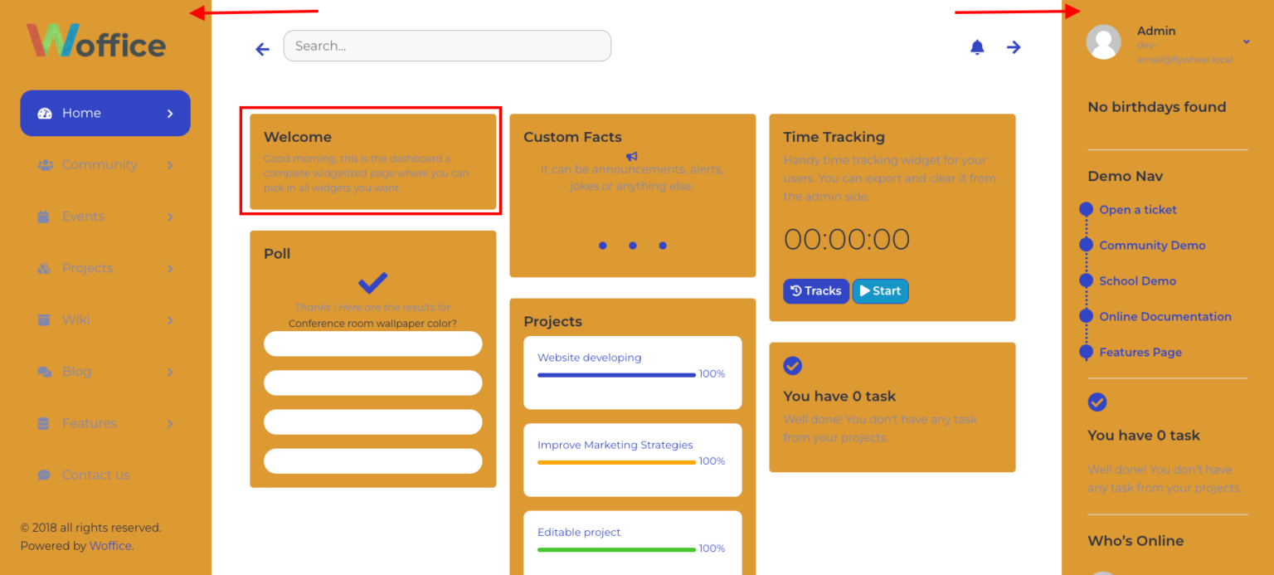This screenshot has width=1274, height=575.
Task: Select the Events menu item
Action: pos(83,217)
